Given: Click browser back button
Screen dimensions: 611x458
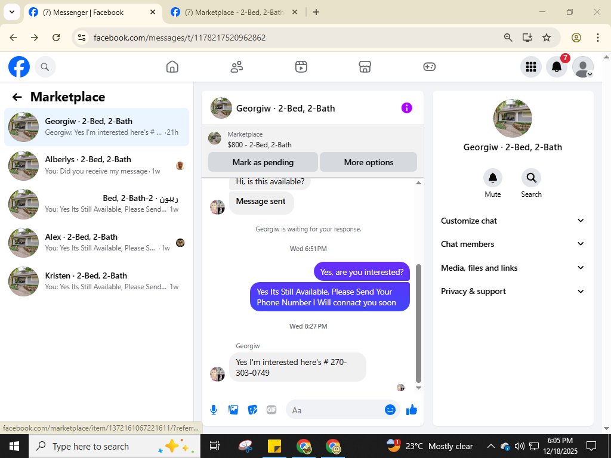Looking at the screenshot, I should (13, 38).
